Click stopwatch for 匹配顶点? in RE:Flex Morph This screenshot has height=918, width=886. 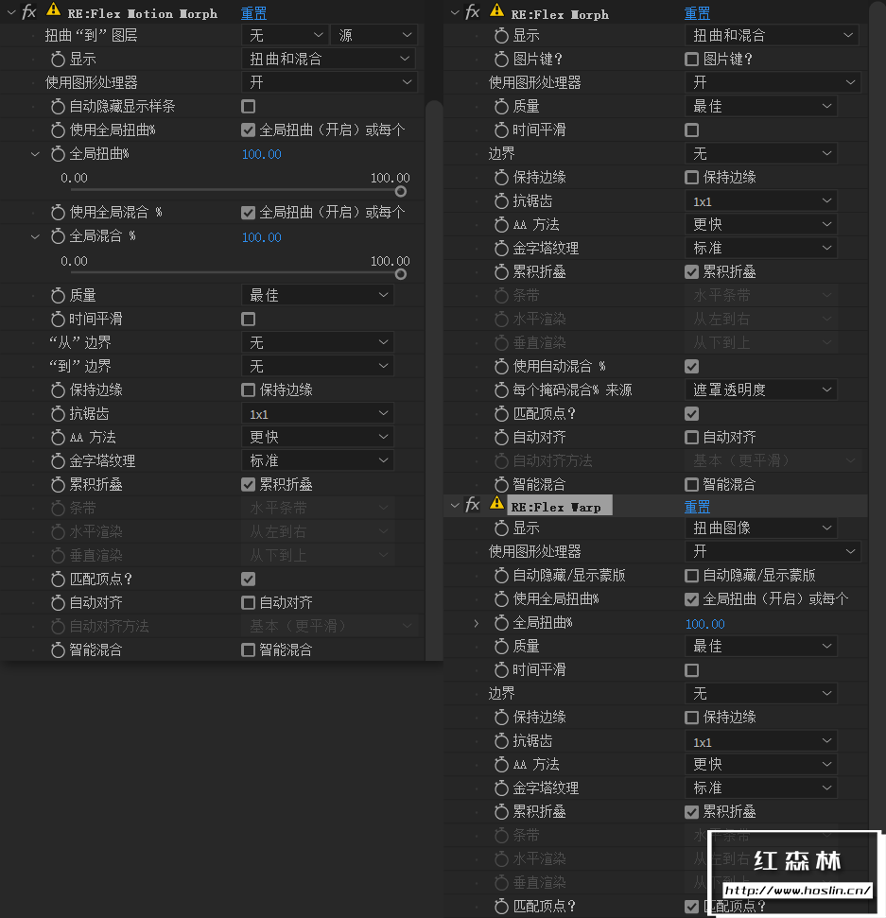501,414
